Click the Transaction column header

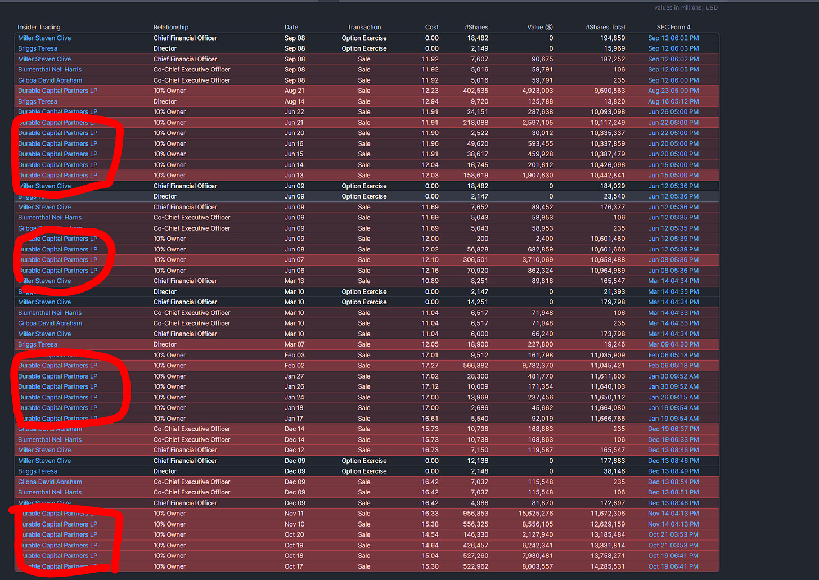pyautogui.click(x=364, y=27)
